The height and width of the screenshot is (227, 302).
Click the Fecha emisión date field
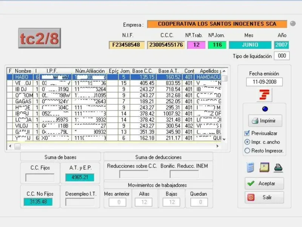click(264, 82)
